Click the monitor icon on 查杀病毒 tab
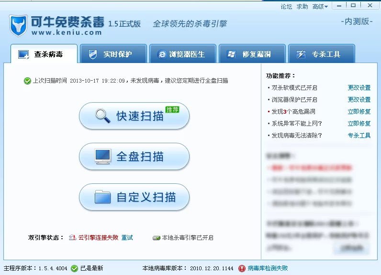The width and height of the screenshot is (381, 275). pyautogui.click(x=23, y=54)
